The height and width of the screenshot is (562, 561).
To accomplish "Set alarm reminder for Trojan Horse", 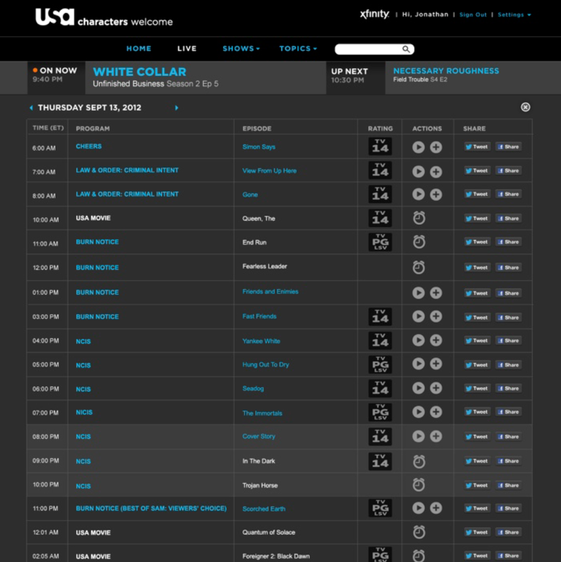I will (x=419, y=485).
